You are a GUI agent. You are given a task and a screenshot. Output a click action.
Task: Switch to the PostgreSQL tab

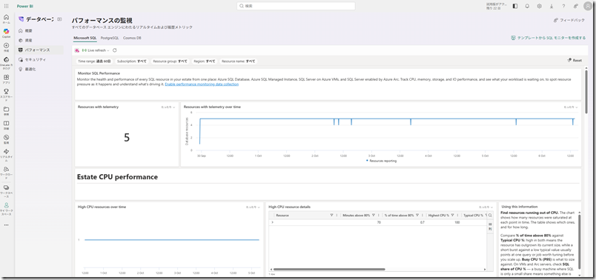click(x=110, y=39)
